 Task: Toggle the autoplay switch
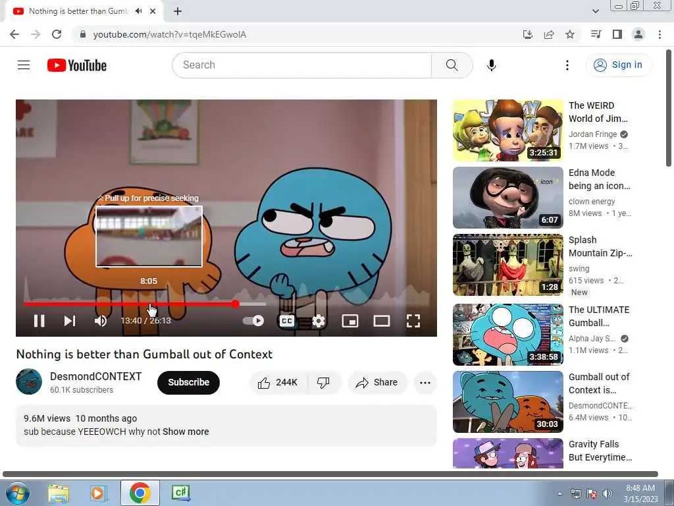pos(253,321)
